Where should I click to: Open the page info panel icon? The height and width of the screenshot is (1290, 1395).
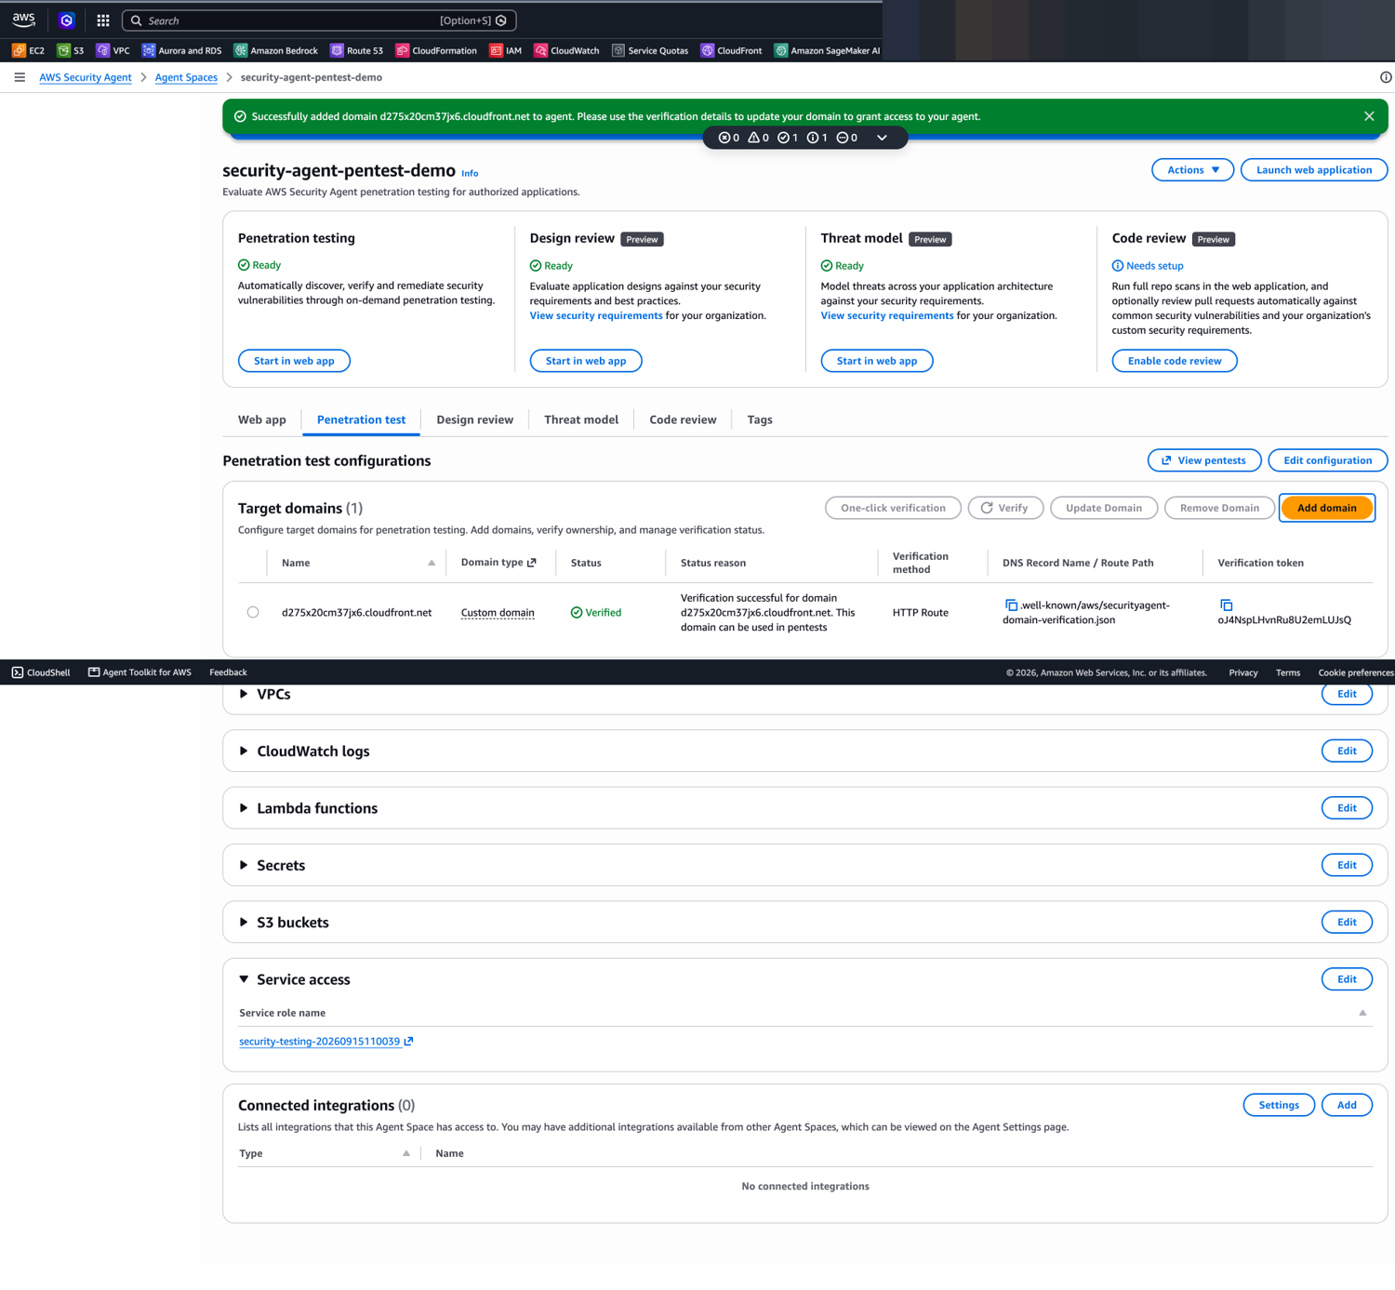click(1385, 77)
